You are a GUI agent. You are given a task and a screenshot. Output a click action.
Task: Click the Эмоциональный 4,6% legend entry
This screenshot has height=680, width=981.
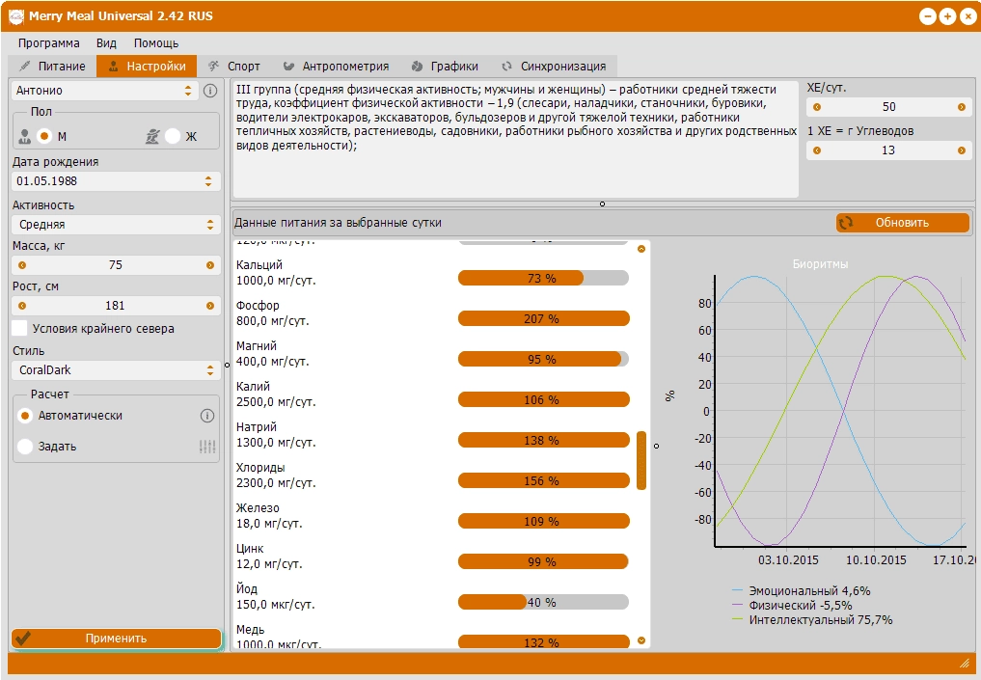801,590
